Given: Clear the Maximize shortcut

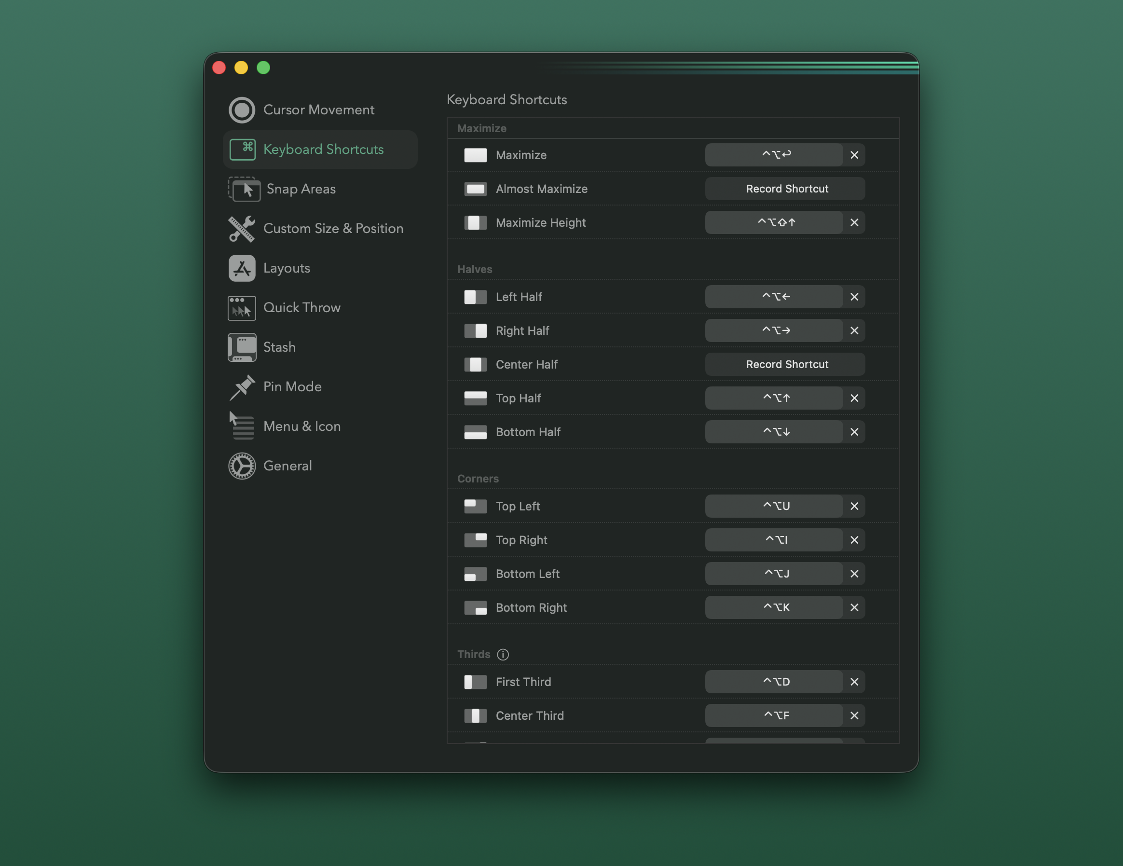Looking at the screenshot, I should tap(854, 155).
